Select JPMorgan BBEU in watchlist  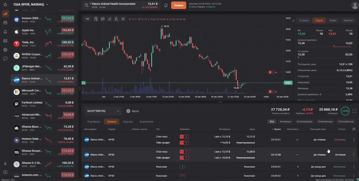[43, 68]
